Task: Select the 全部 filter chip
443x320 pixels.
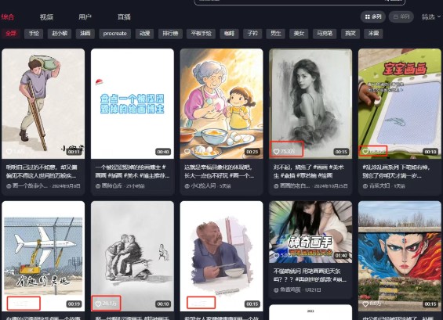Action: tap(11, 34)
